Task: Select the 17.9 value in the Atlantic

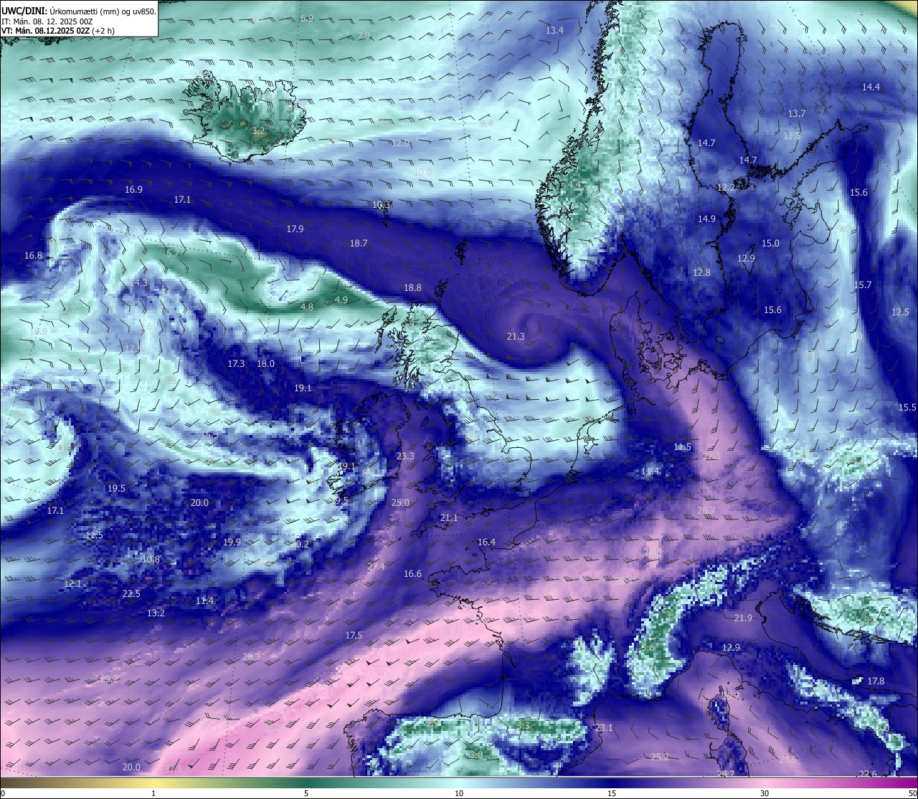Action: pyautogui.click(x=295, y=229)
